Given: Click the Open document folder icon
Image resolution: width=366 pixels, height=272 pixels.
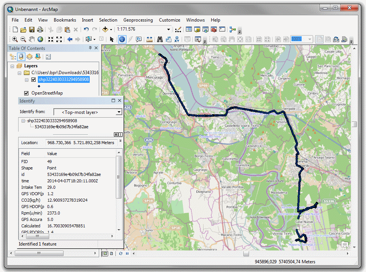Looking at the screenshot, I should click(x=23, y=30).
